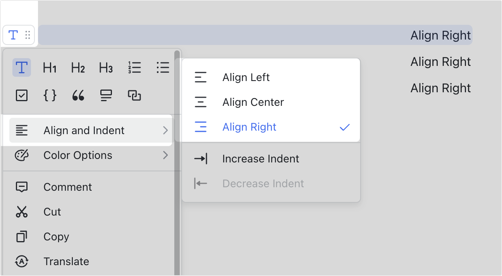Expand the Align and Indent submenu
The height and width of the screenshot is (276, 502).
pos(84,131)
